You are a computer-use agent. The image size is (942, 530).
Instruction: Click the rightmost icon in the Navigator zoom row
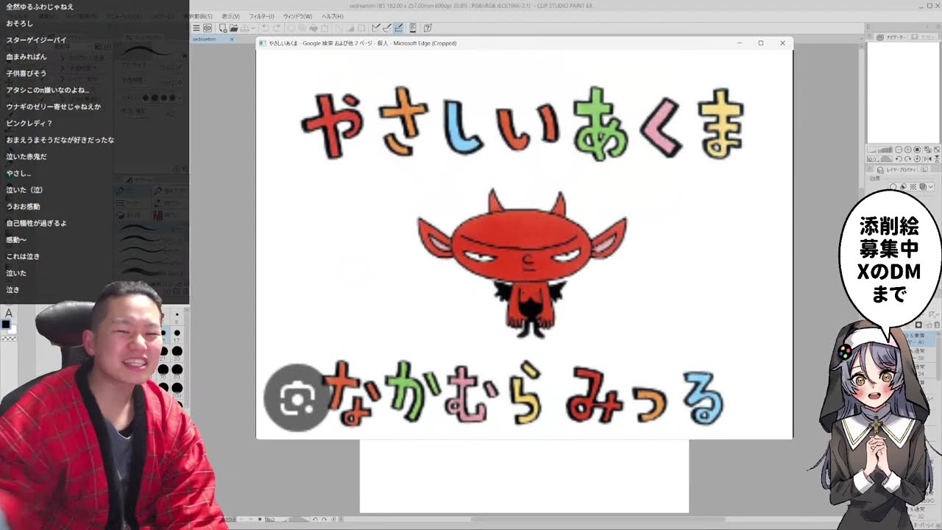(937, 149)
